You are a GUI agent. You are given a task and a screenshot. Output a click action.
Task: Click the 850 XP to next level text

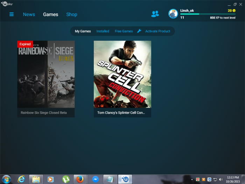[223, 18]
